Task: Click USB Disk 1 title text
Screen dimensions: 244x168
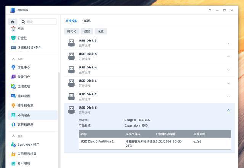Action: click(88, 81)
